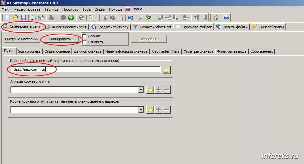Expand the "Алиасы корневого пути" dropdown
Image resolution: width=304 pixels, height=164 pixels.
coord(141,90)
